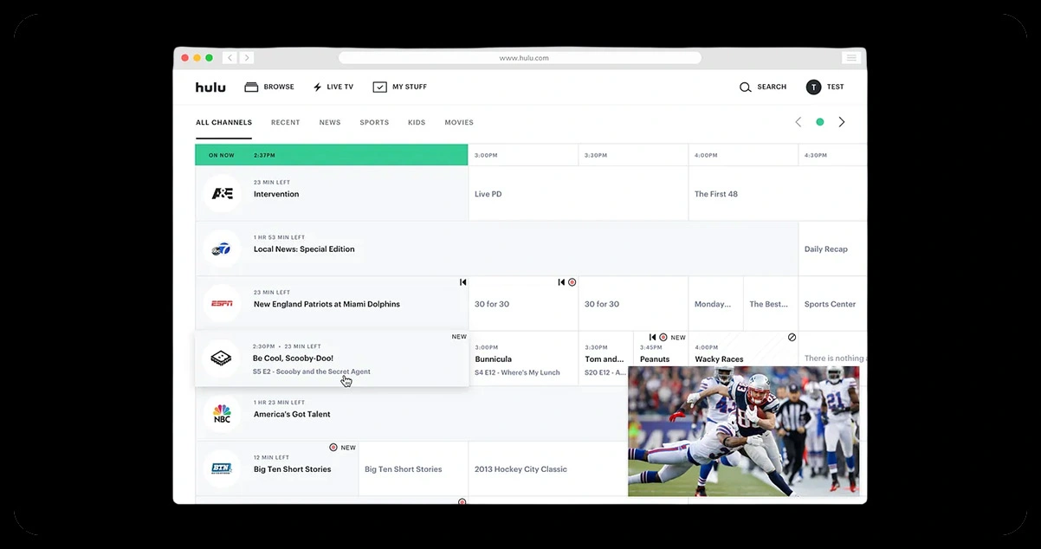The height and width of the screenshot is (549, 1041).
Task: Open the Live PD program listing
Action: pos(488,194)
